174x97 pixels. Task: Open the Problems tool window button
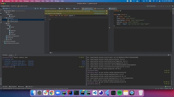[x=13, y=87]
